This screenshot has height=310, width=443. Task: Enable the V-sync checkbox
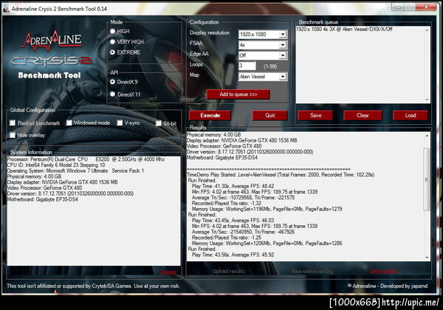(120, 123)
